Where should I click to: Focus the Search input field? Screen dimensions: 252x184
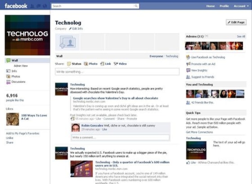95,6
